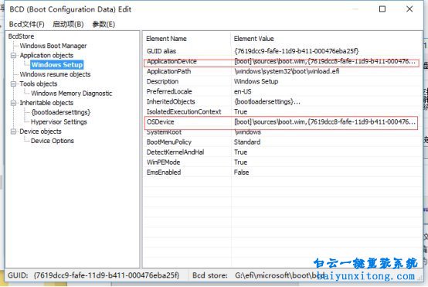The height and width of the screenshot is (287, 428).
Task: Select the WinPEMode element row
Action: click(282, 162)
